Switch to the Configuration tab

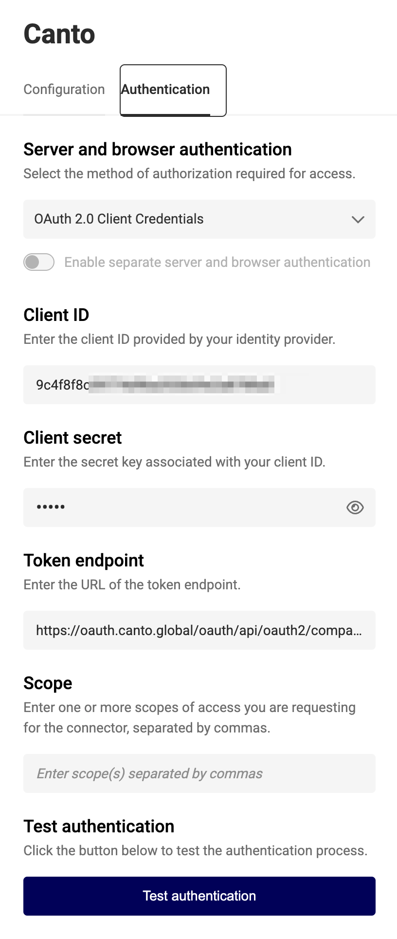click(64, 90)
